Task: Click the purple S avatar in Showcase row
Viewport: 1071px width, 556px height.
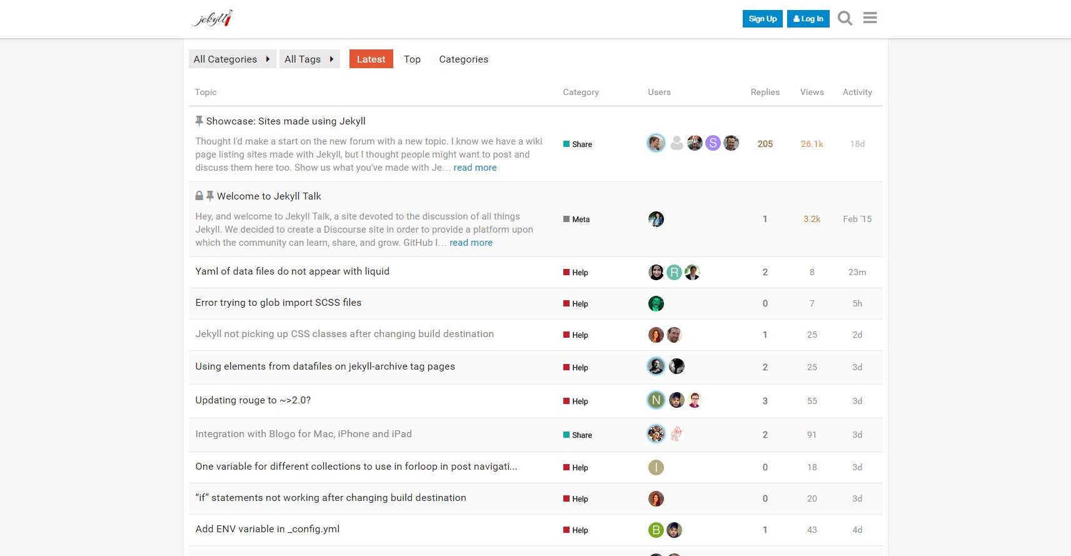Action: tap(713, 143)
